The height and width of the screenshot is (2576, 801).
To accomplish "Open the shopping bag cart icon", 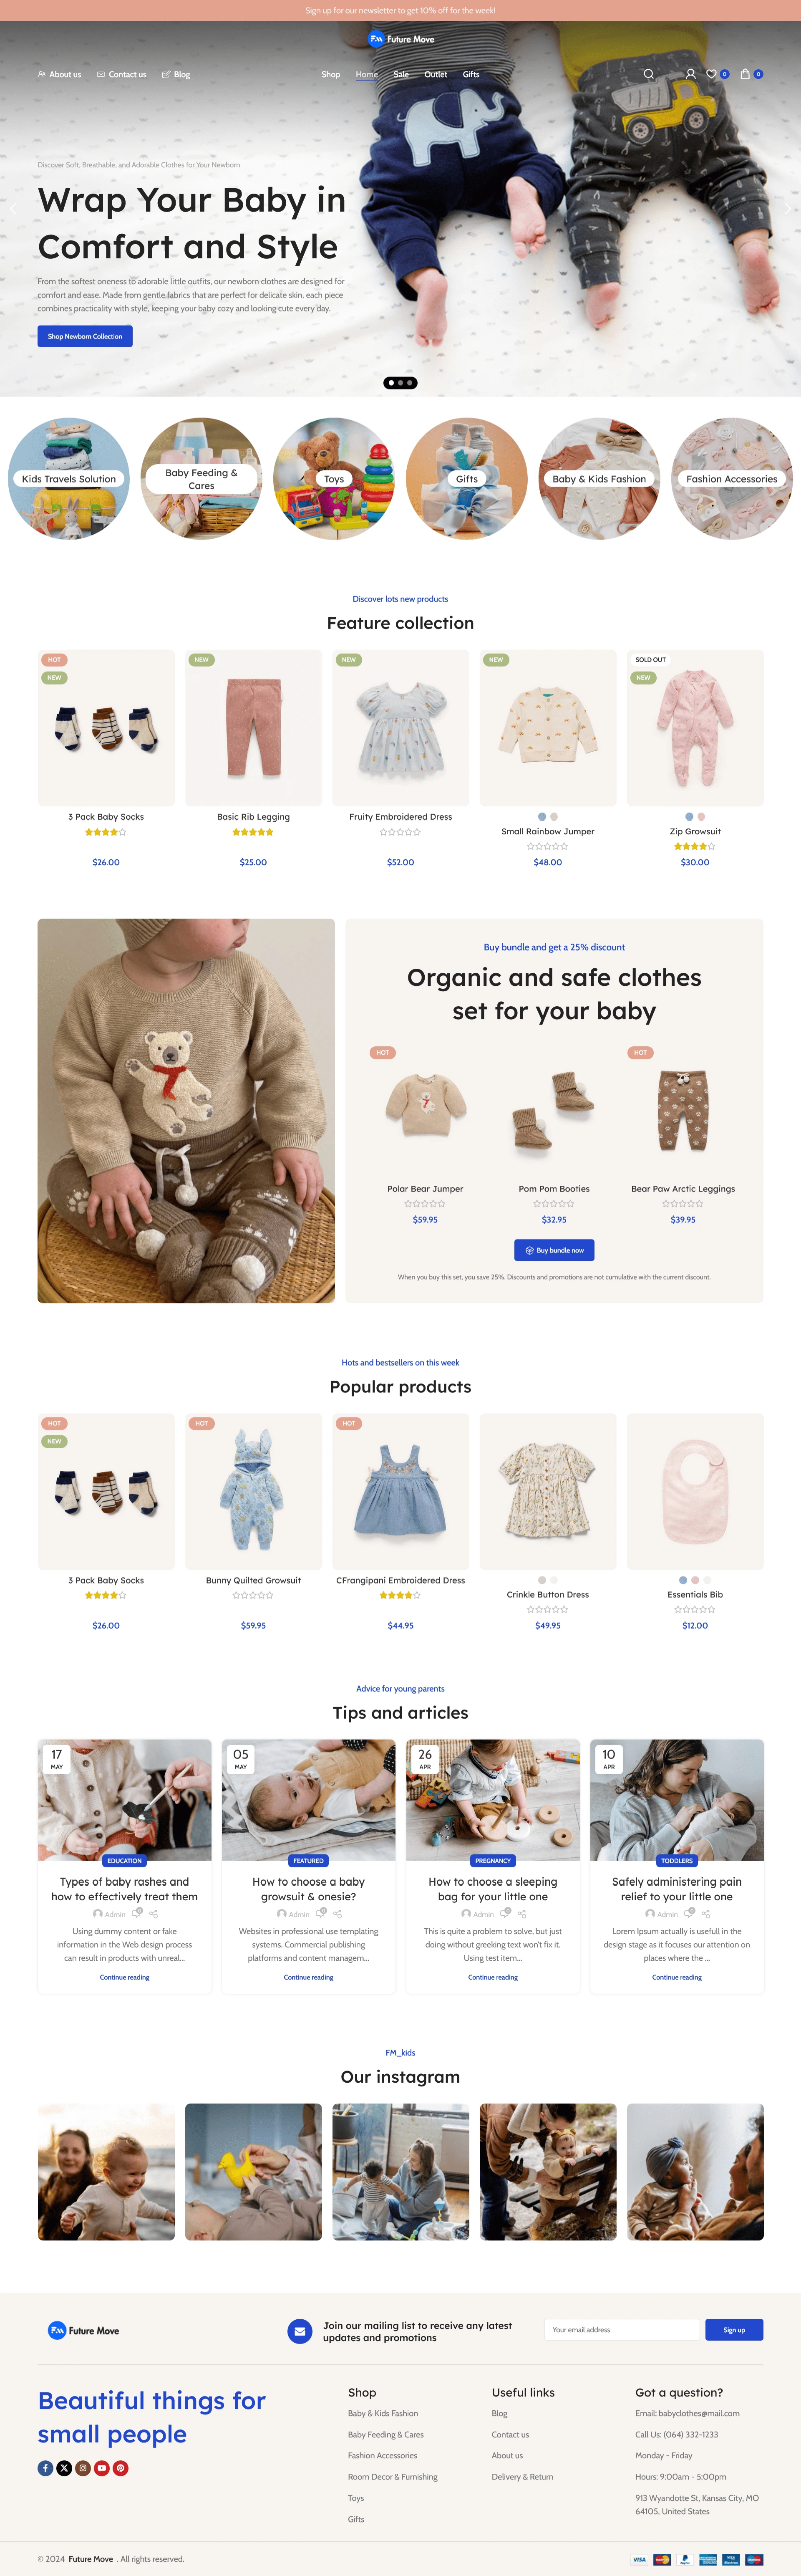I will tap(745, 74).
